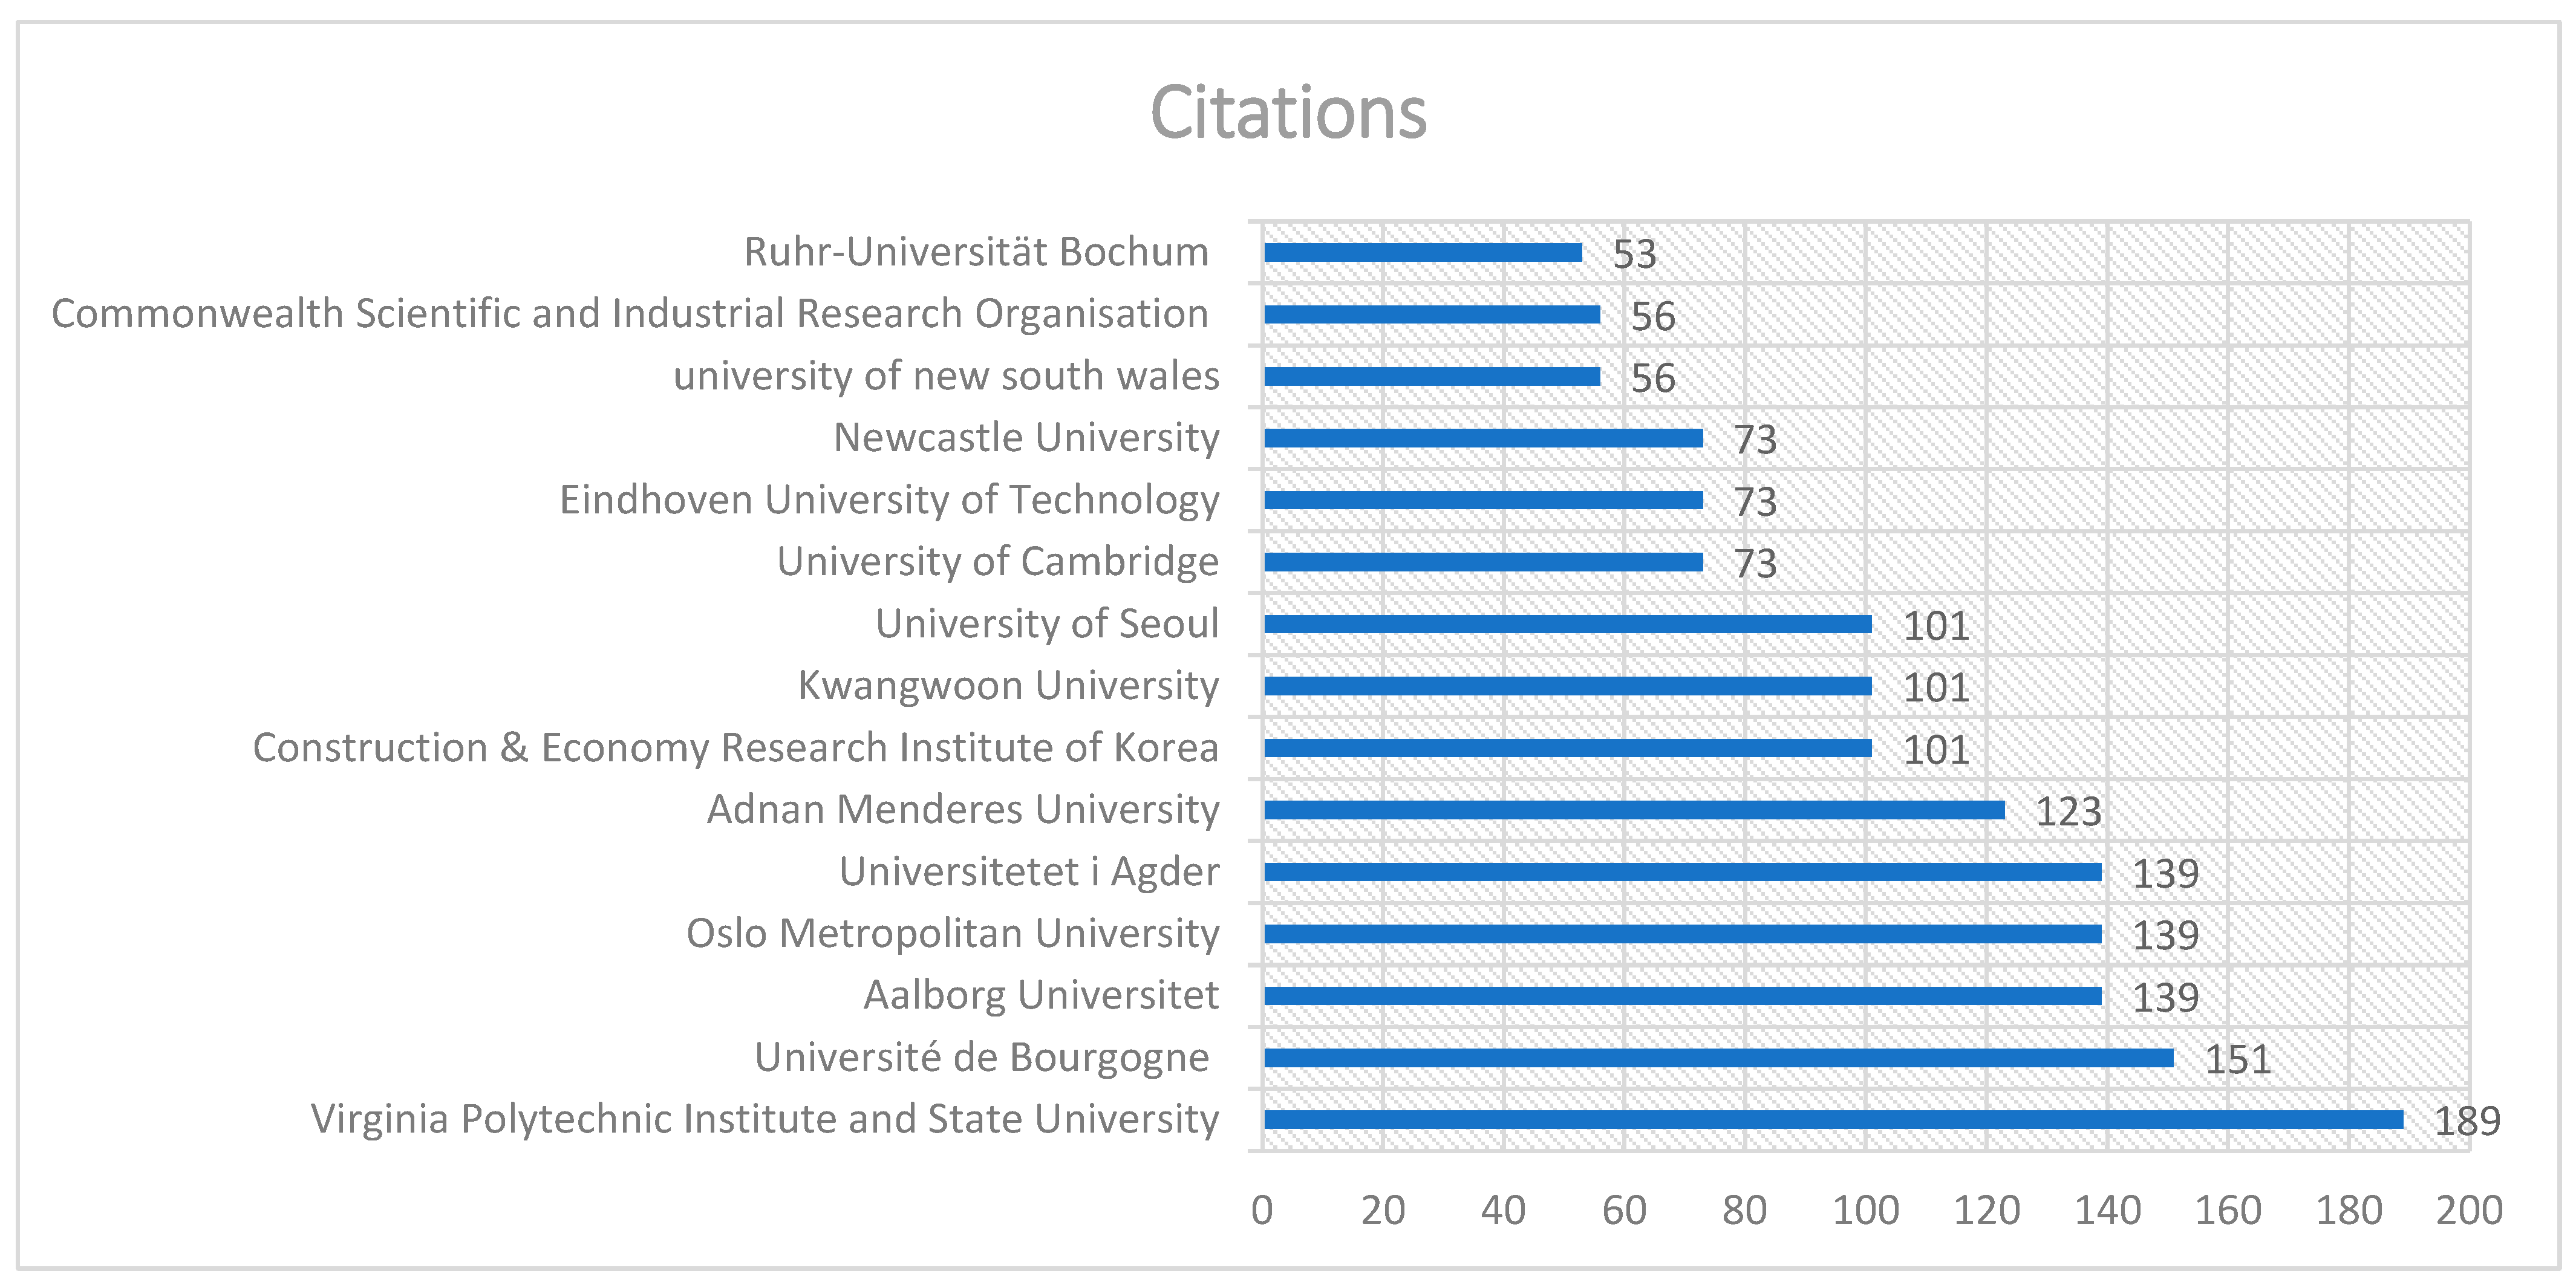Click the University of Seoul bar
The width and height of the screenshot is (2576, 1288).
tap(1567, 624)
